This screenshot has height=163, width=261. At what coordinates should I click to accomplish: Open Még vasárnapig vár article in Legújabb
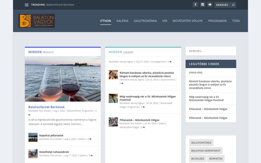click(x=148, y=98)
